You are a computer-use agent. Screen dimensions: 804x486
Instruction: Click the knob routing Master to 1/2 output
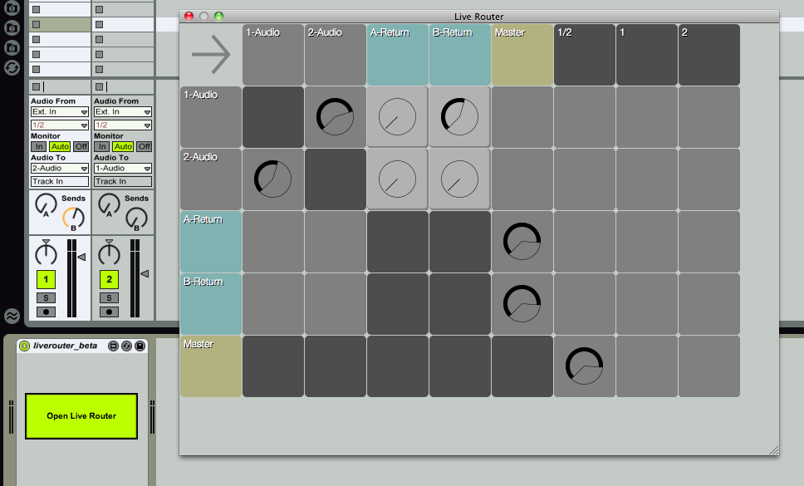tap(584, 366)
